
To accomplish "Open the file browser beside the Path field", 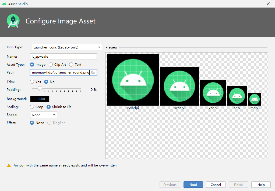I will click(x=93, y=72).
